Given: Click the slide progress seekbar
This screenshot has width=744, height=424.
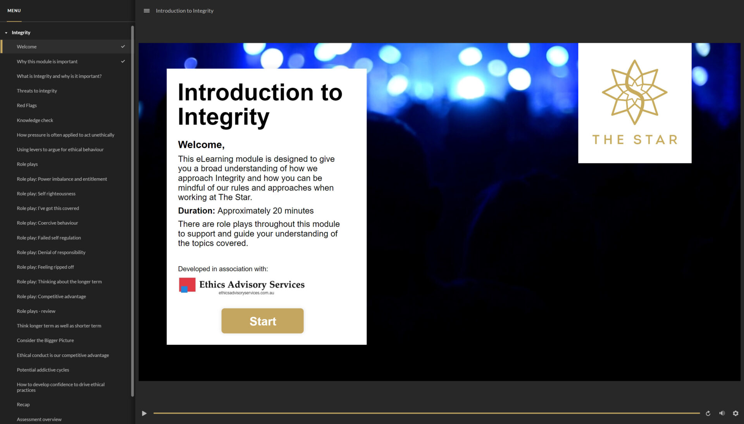Looking at the screenshot, I should pos(426,413).
